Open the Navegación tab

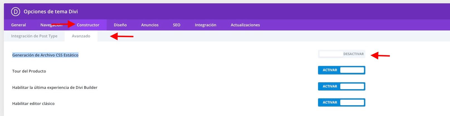tap(51, 25)
